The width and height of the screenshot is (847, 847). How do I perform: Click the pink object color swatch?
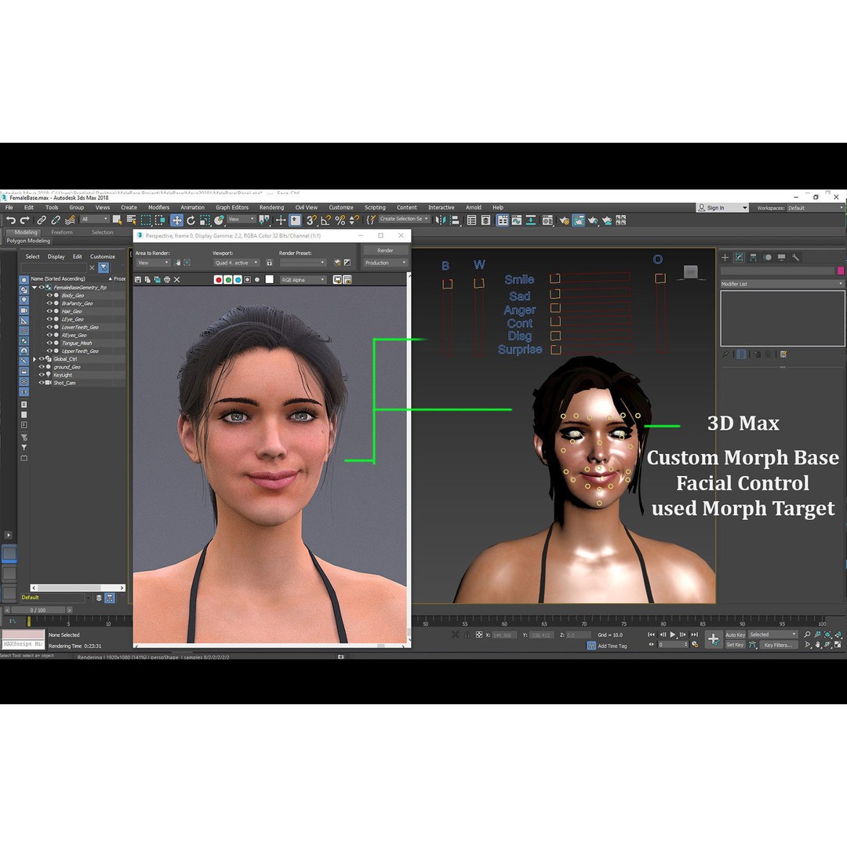[841, 270]
